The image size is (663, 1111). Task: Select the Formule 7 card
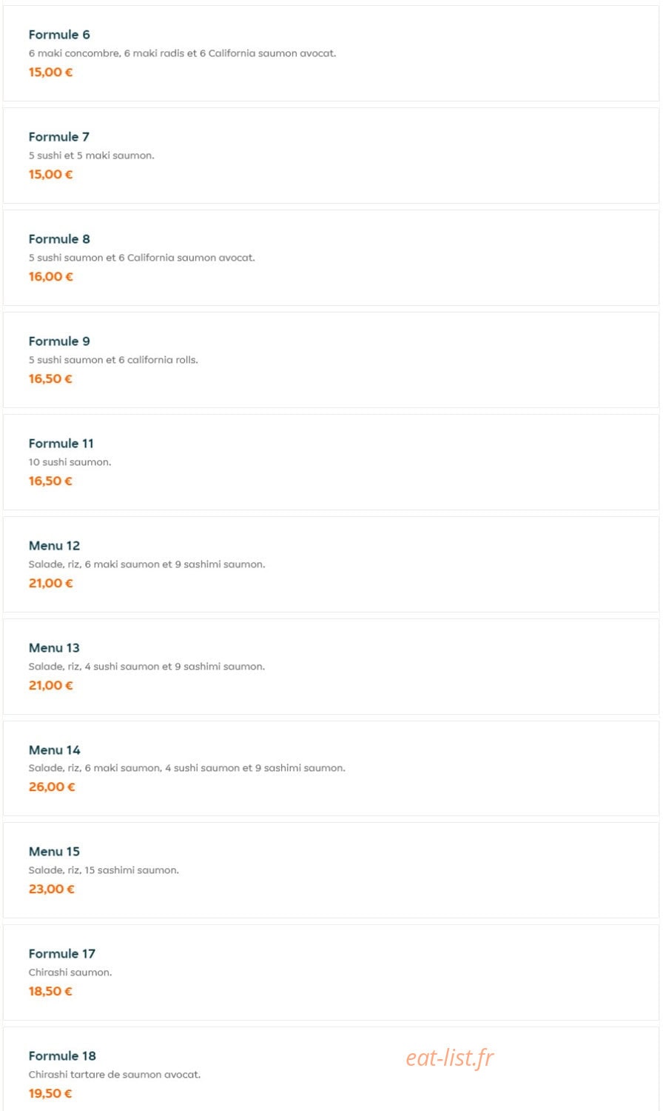click(331, 156)
